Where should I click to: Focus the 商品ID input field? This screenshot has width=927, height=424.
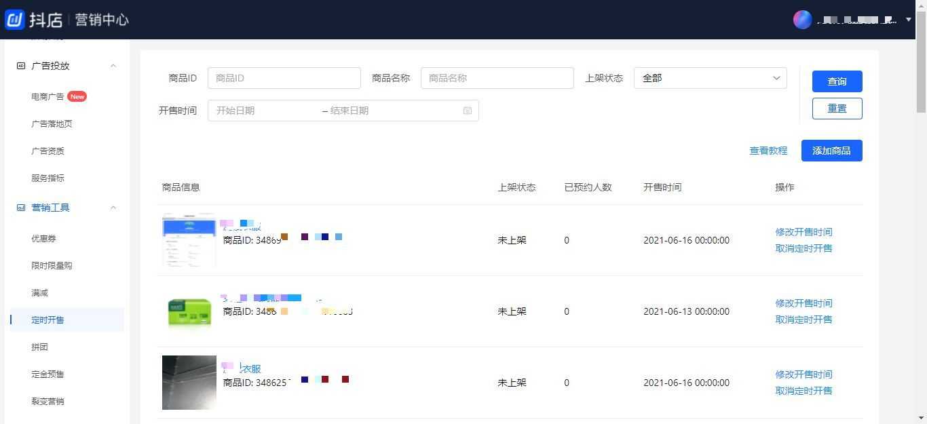click(284, 78)
